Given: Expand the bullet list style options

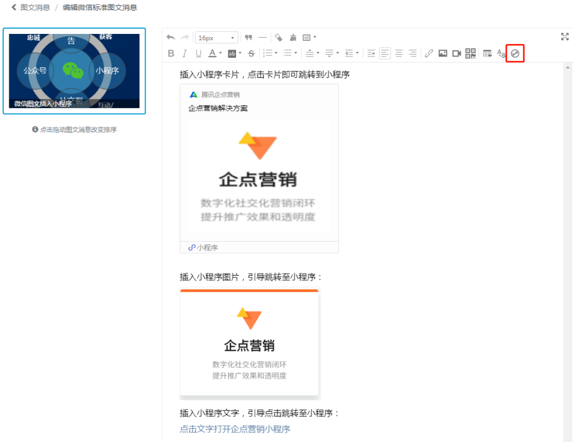Looking at the screenshot, I should [296, 53].
